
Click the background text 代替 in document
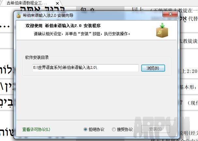(x=193, y=19)
